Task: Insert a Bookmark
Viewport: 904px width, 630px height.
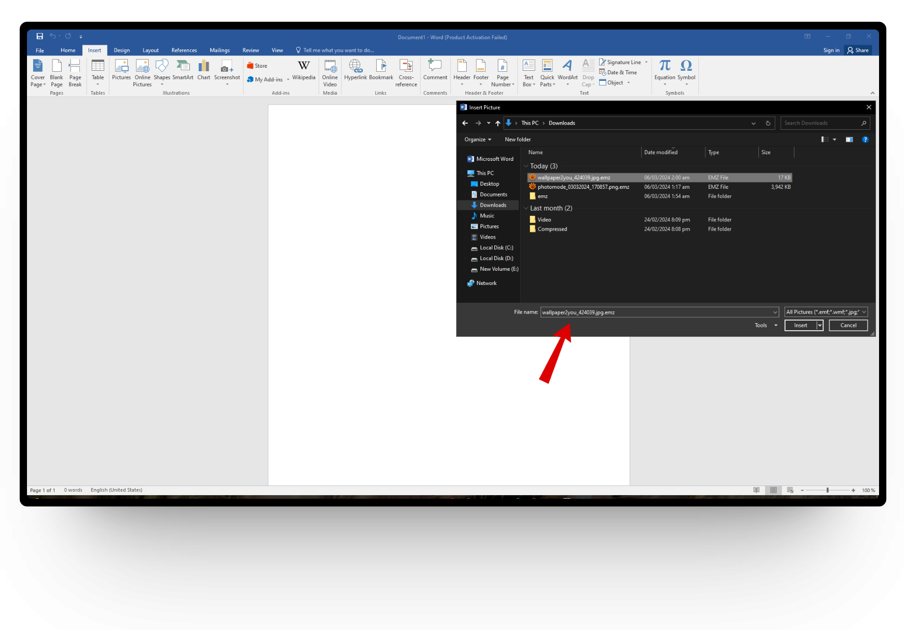Action: coord(381,70)
